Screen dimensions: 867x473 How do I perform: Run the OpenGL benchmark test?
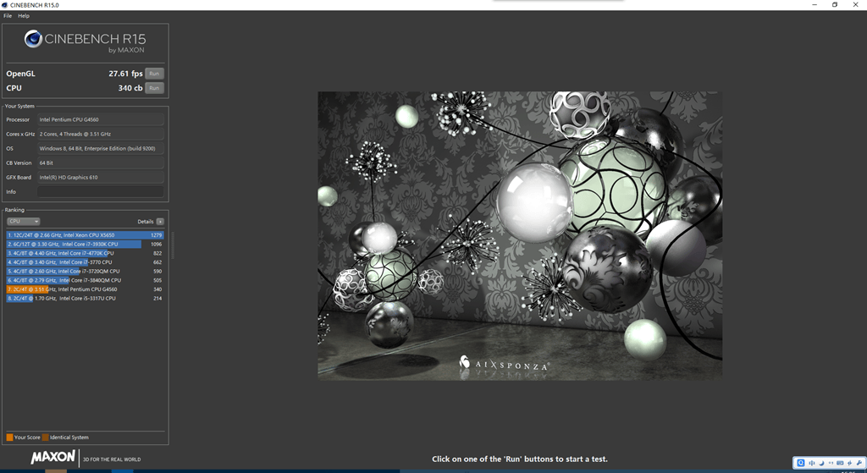point(154,74)
